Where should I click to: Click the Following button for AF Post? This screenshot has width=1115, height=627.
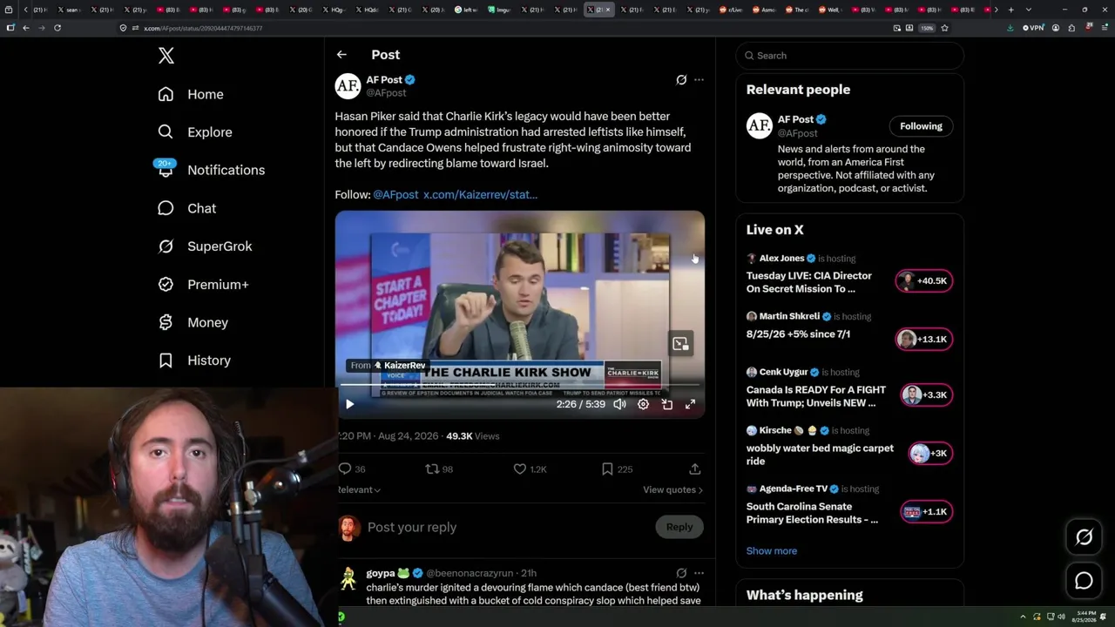tap(921, 126)
